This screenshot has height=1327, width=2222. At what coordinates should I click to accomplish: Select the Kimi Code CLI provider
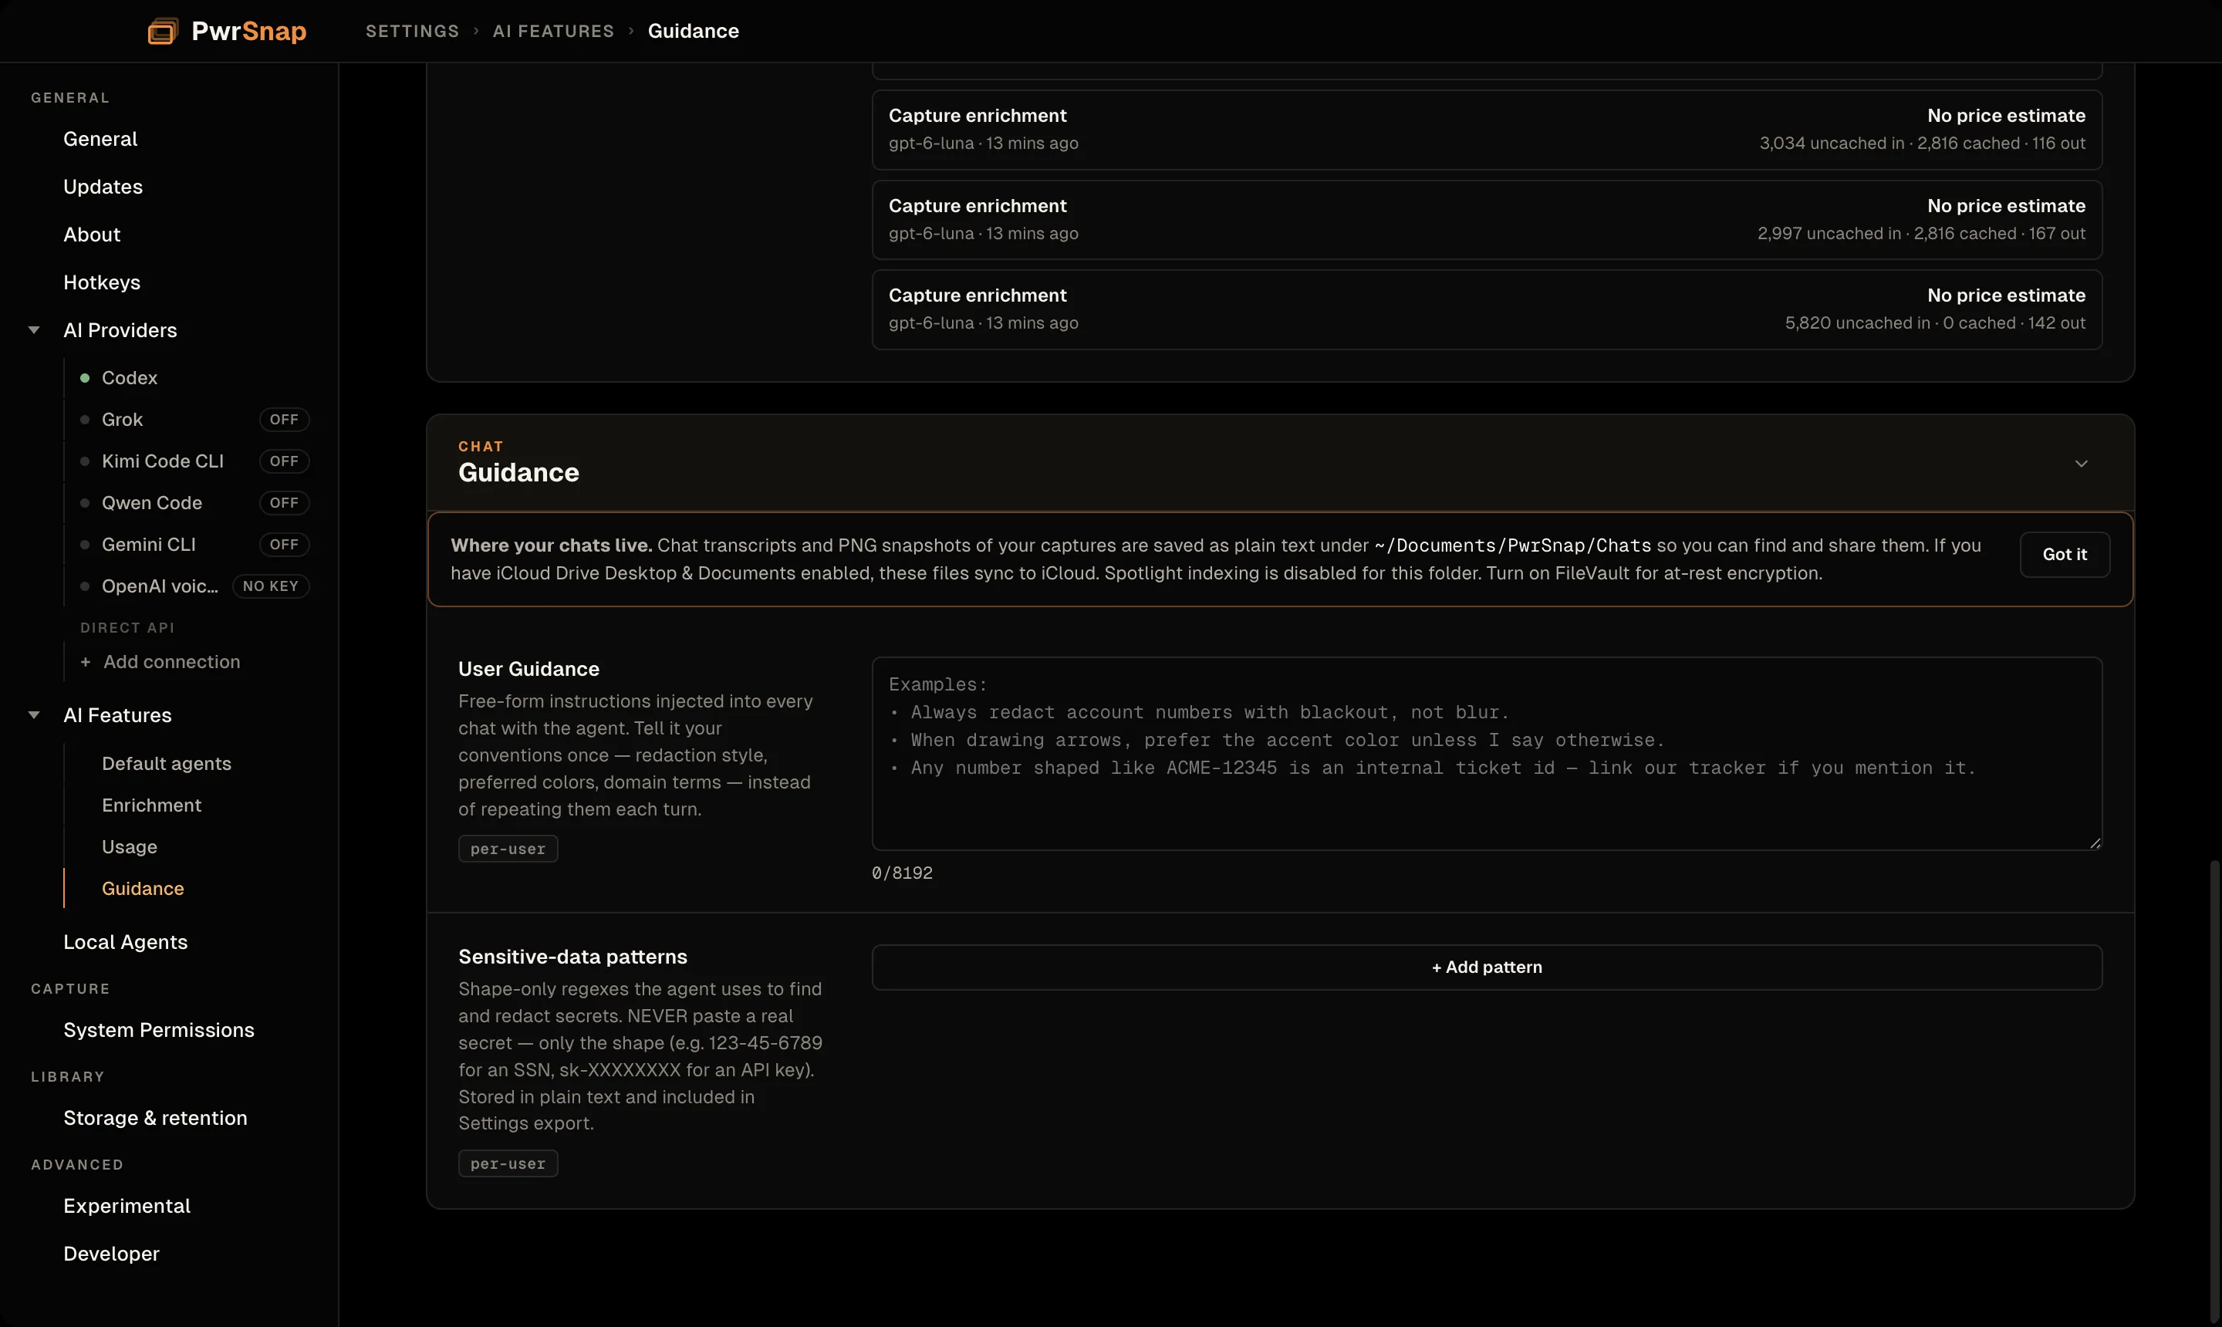coord(163,461)
